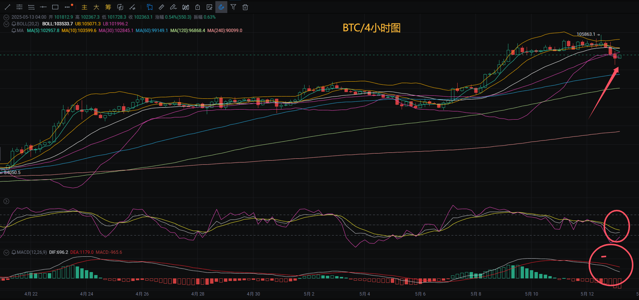639x300 pixels.
Task: Click the MACD:-965.6 value
Action: point(109,252)
